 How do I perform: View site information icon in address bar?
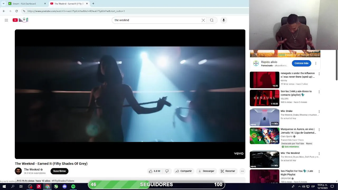coord(24,11)
